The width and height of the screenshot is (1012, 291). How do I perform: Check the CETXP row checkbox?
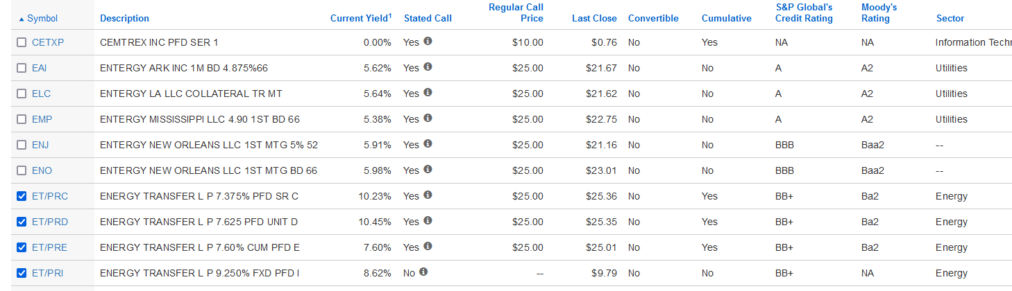22,43
